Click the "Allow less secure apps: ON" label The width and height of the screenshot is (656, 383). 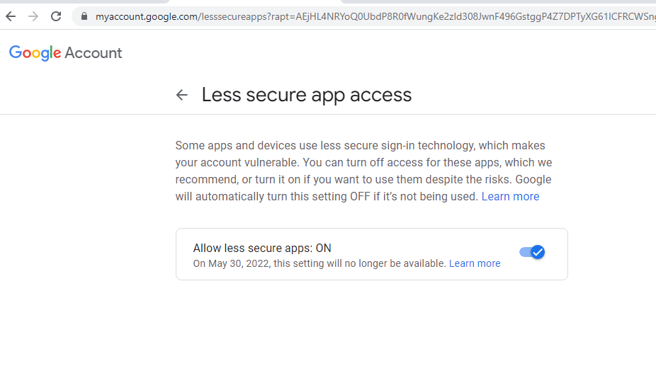click(262, 248)
